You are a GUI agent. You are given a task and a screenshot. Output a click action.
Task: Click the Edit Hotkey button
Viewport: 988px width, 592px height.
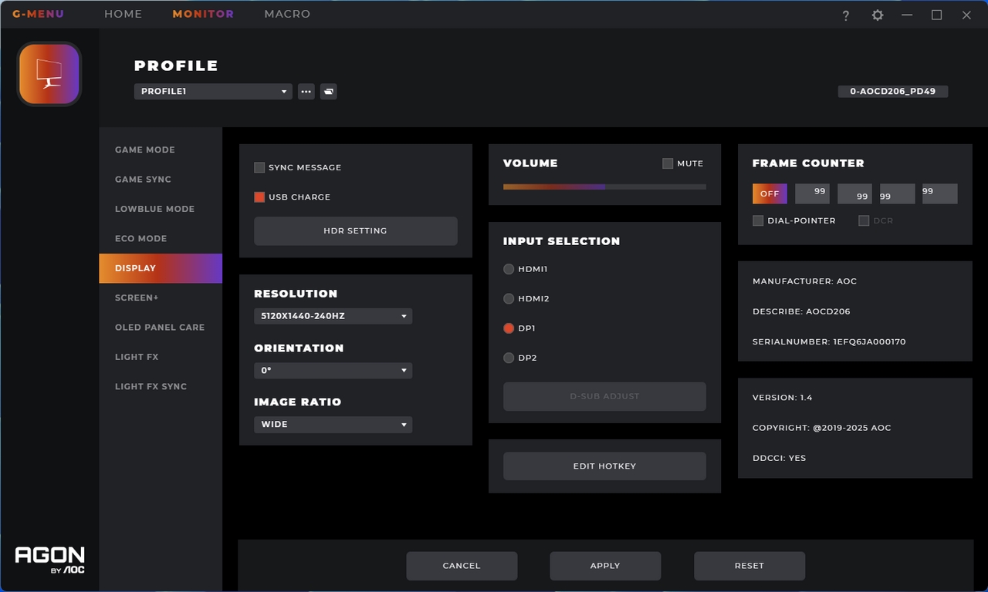tap(605, 466)
